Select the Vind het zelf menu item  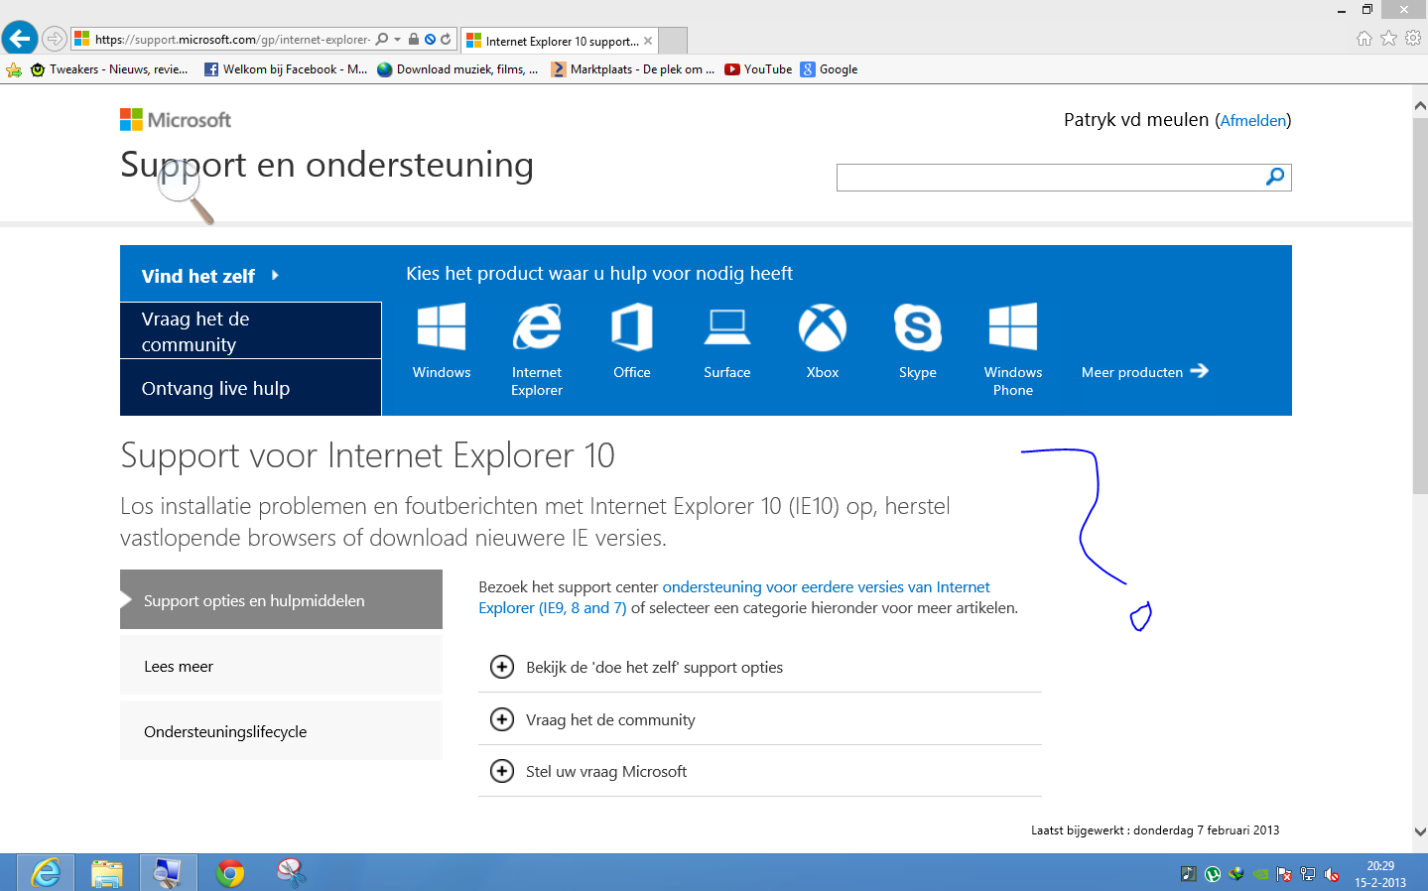(251, 275)
